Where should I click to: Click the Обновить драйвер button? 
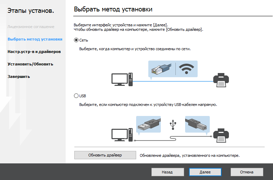coord(105,155)
